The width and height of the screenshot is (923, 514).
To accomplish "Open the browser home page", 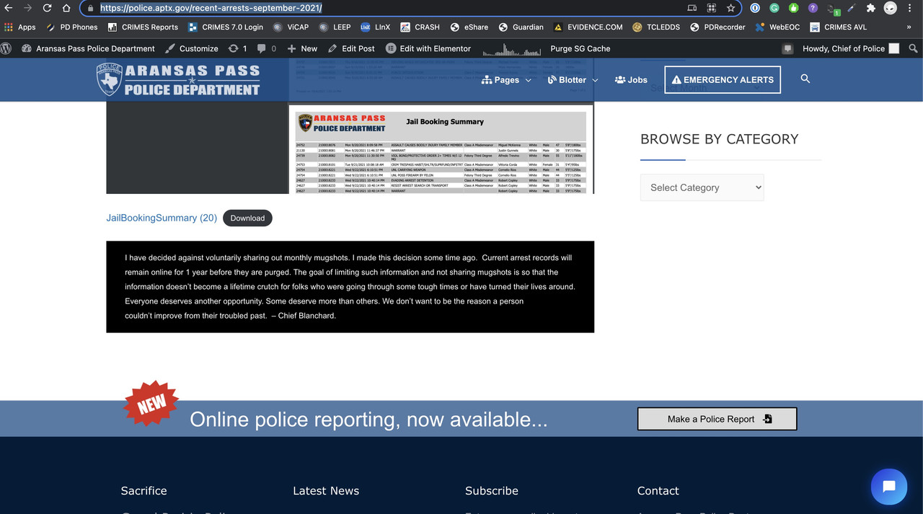I will pos(66,8).
